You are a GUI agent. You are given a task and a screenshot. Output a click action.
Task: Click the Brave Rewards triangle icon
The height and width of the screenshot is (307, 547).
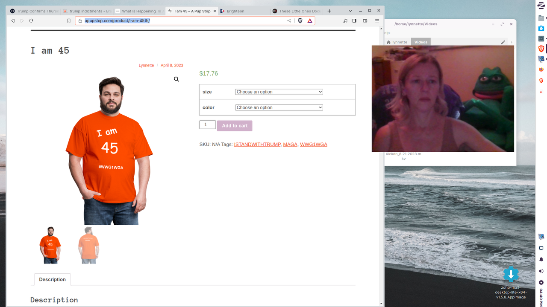pos(310,20)
